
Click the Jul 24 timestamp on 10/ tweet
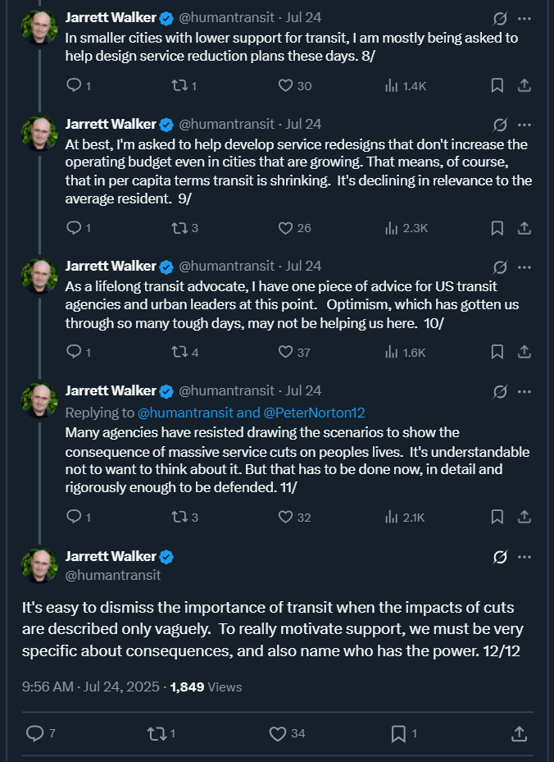pos(303,266)
